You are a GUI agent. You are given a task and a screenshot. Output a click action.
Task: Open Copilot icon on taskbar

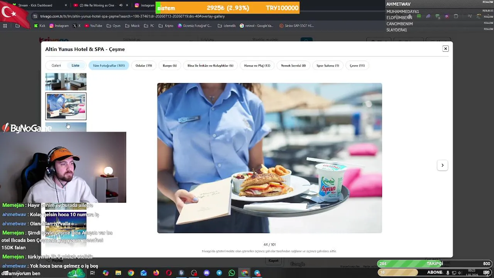pyautogui.click(x=105, y=273)
